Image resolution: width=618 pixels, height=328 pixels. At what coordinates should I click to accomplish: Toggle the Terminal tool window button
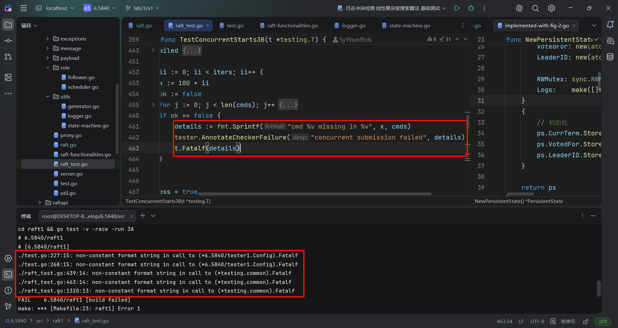click(8, 274)
